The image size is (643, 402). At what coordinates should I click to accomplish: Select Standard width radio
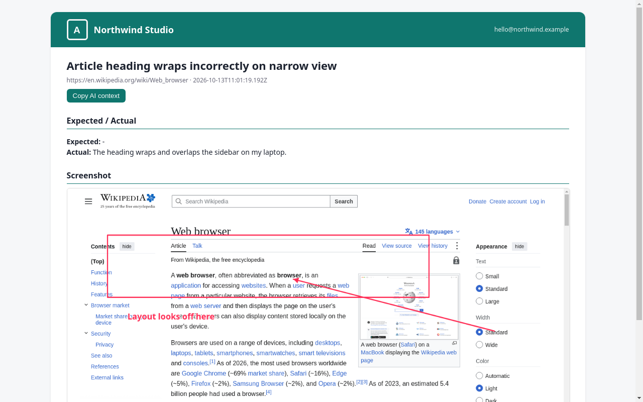pyautogui.click(x=479, y=332)
